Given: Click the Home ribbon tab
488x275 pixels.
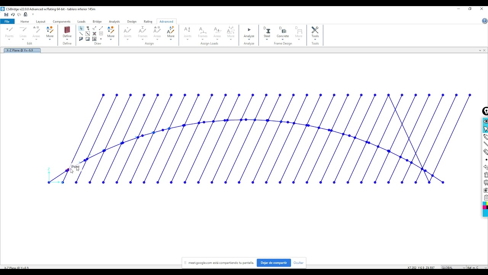Looking at the screenshot, I should 25,21.
